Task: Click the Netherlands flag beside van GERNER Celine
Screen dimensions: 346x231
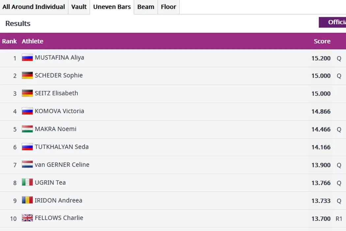Action: (x=27, y=165)
